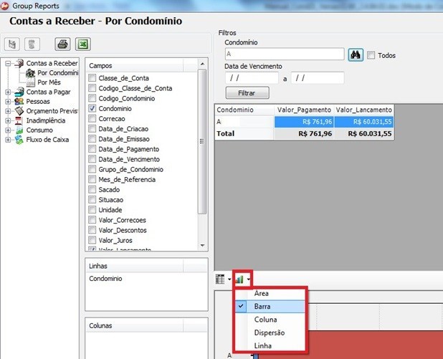Viewport: 443px width, 359px height.
Task: Expand the Orçamento Previsto node
Action: (x=8, y=111)
